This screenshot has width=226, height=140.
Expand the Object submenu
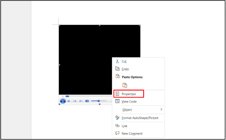coord(127,110)
